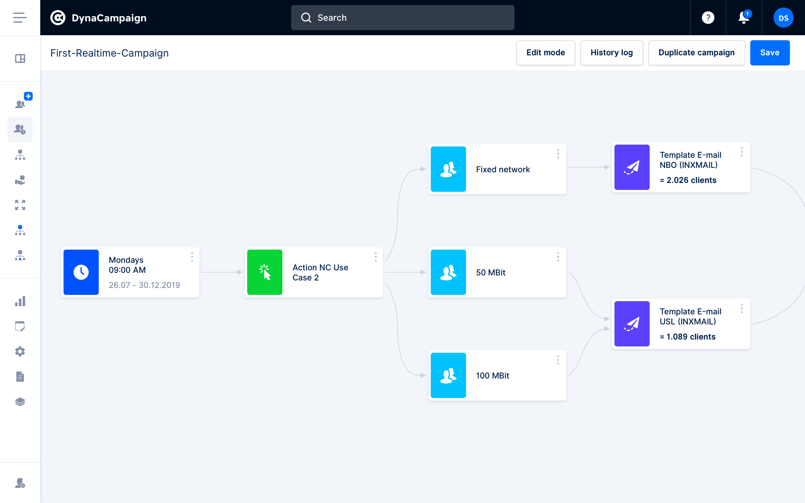The height and width of the screenshot is (503, 805).
Task: Open the bar chart analytics sidebar icon
Action: tap(20, 301)
